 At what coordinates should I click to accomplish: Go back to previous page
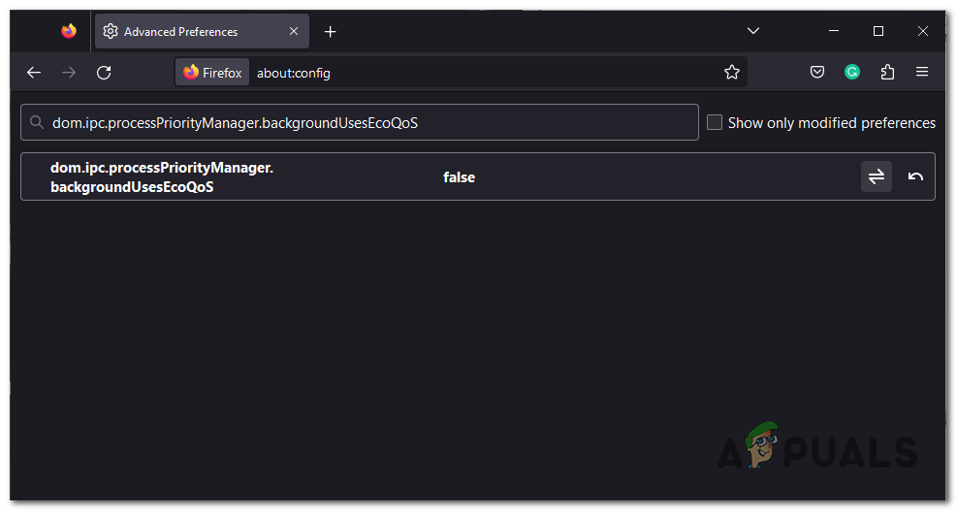click(x=34, y=73)
